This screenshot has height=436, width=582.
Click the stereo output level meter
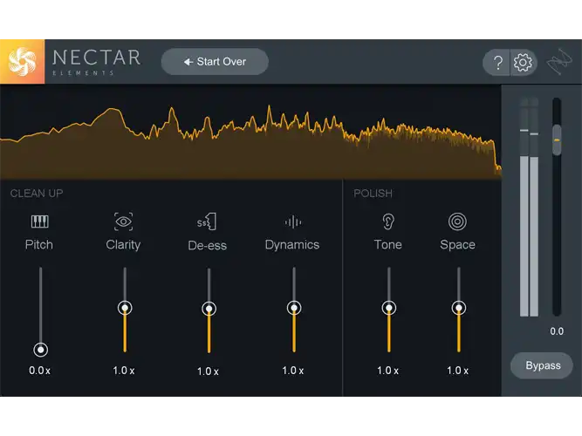[x=530, y=207]
